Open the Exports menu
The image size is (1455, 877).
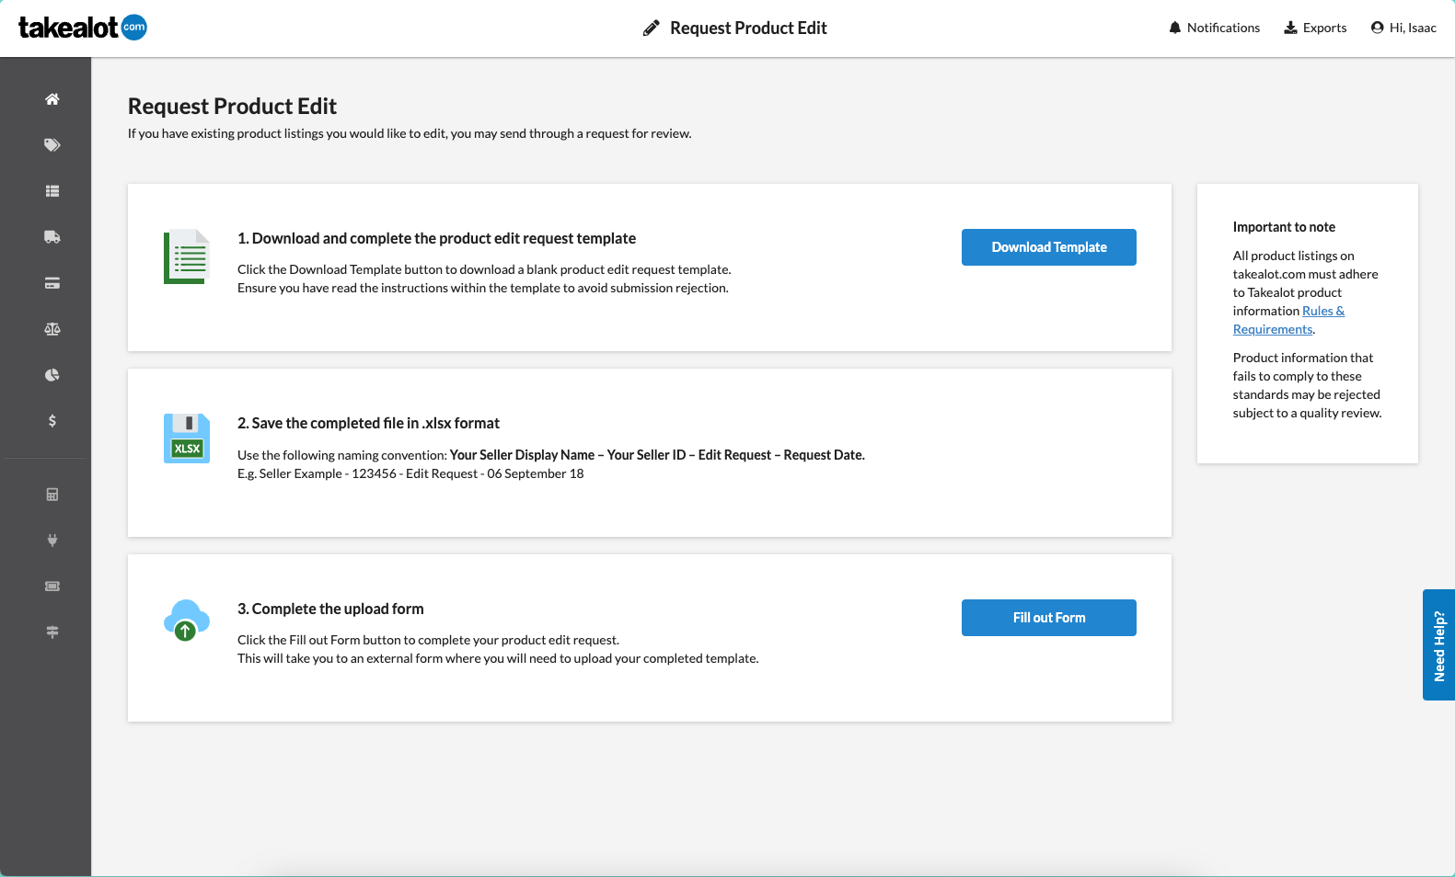[1315, 28]
